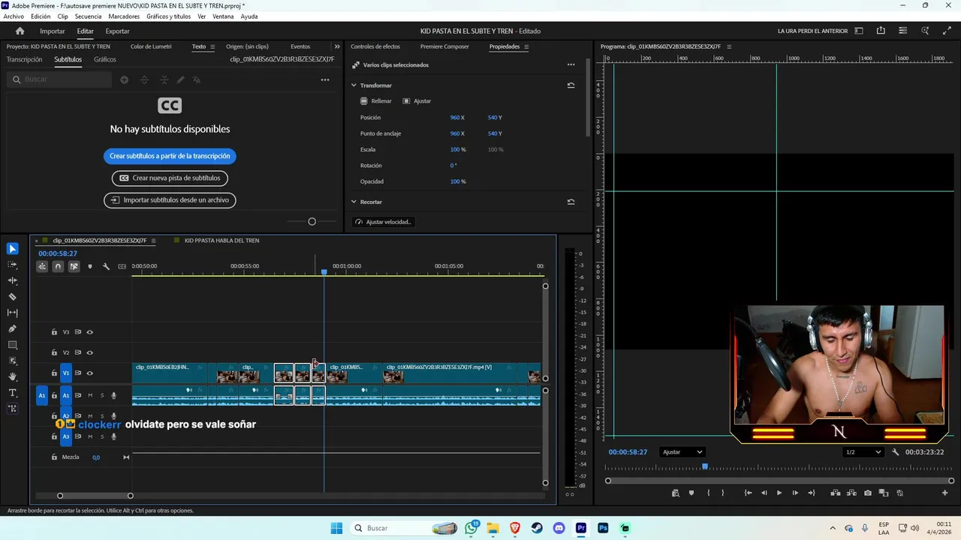Click Mark Out bracket in Program monitor
The width and height of the screenshot is (961, 540).
point(723,493)
